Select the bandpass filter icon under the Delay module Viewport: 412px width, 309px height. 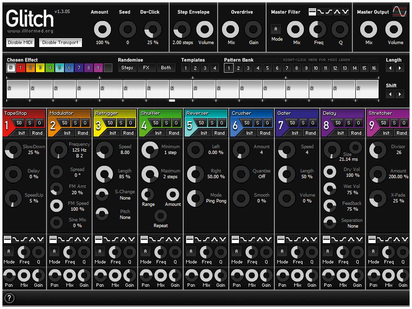[x=352, y=239]
